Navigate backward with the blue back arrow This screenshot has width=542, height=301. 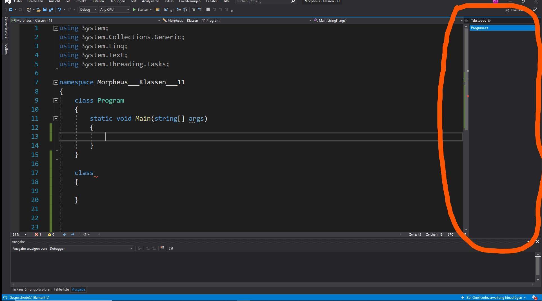tap(10, 10)
